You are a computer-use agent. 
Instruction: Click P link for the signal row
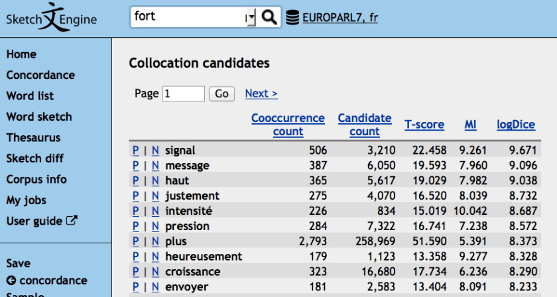(135, 150)
